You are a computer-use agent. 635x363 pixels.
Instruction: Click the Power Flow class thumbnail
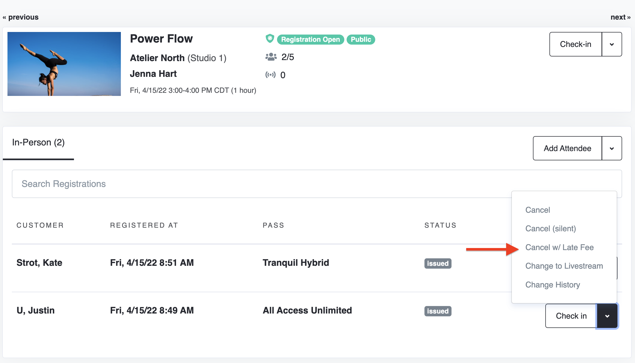tap(64, 64)
